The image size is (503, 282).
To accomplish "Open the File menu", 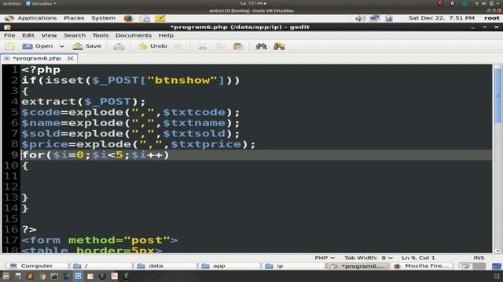I will pyautogui.click(x=9, y=35).
